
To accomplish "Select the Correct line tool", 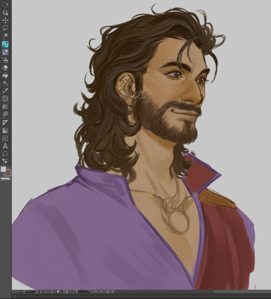I will pos(6,161).
